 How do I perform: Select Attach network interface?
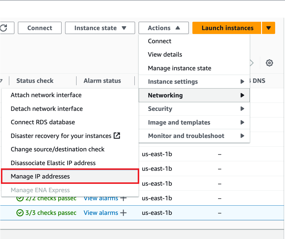tap(70, 95)
